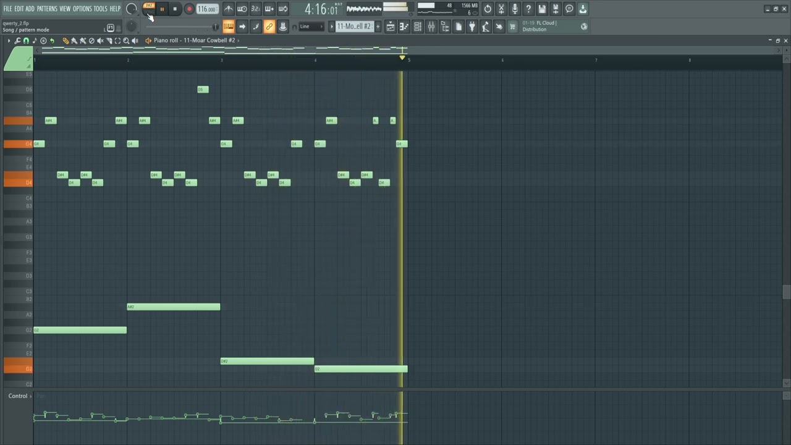
Task: Select the paint brush tool
Action: [74, 40]
